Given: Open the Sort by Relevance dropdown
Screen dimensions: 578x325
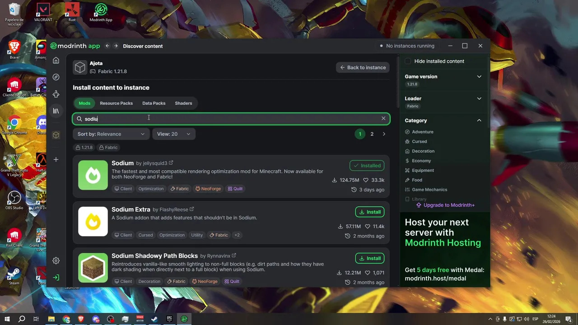Looking at the screenshot, I should tap(111, 134).
